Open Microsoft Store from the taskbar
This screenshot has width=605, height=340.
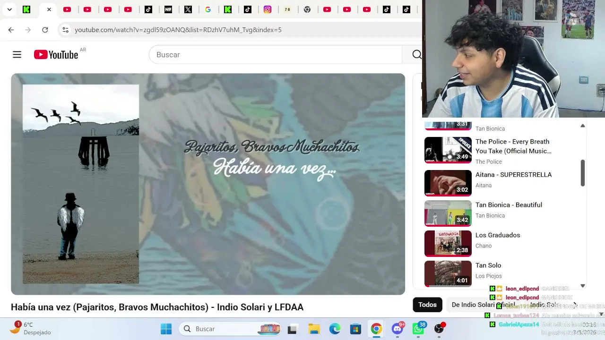[x=355, y=329]
